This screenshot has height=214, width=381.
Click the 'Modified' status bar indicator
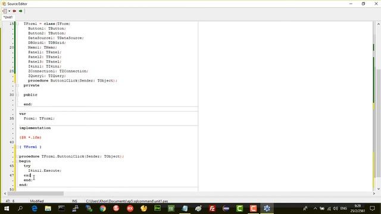[37, 201]
